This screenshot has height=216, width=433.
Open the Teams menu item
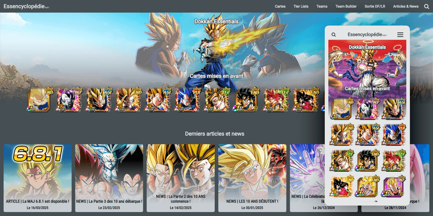(x=322, y=6)
